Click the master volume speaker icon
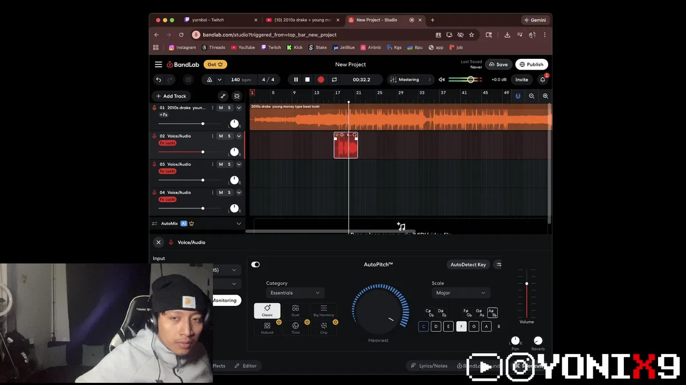 [442, 80]
